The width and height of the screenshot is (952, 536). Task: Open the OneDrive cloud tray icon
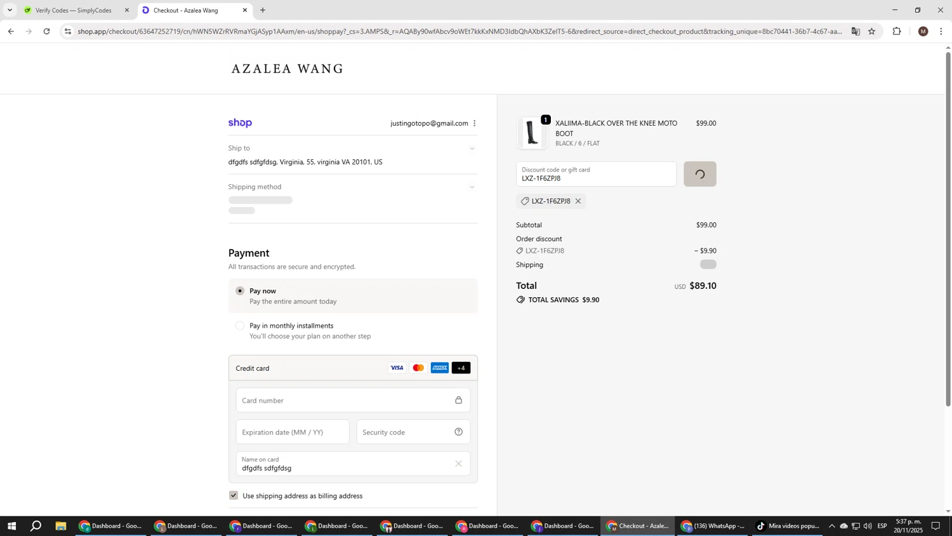coord(843,526)
